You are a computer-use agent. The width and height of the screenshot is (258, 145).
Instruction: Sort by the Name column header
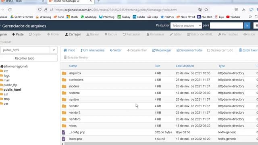tap(73, 66)
